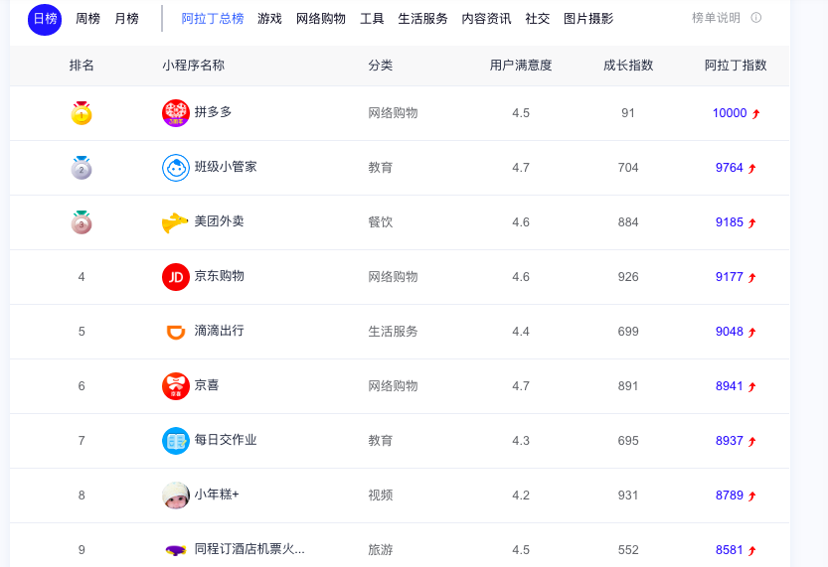The width and height of the screenshot is (828, 567).
Task: Click the satisfaction score 4.2
Action: pos(521,496)
